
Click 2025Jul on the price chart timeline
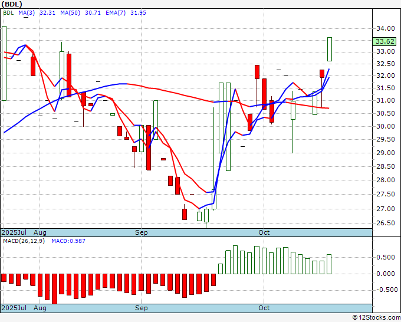[14, 232]
